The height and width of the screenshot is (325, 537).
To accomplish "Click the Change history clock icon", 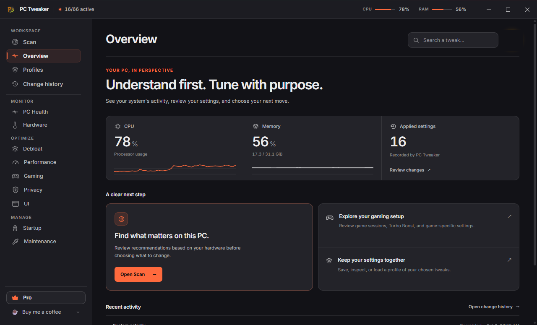I will click(15, 84).
